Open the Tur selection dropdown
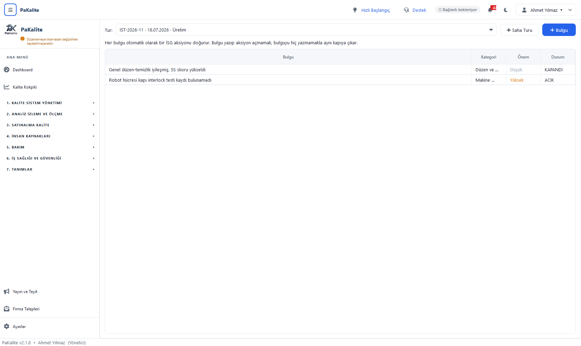Viewport: 581px width, 346px height. 306,30
